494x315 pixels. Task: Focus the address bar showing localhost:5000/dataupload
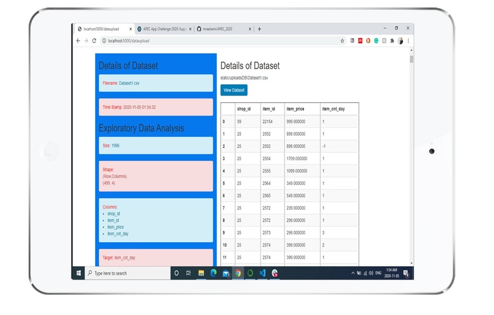click(221, 41)
